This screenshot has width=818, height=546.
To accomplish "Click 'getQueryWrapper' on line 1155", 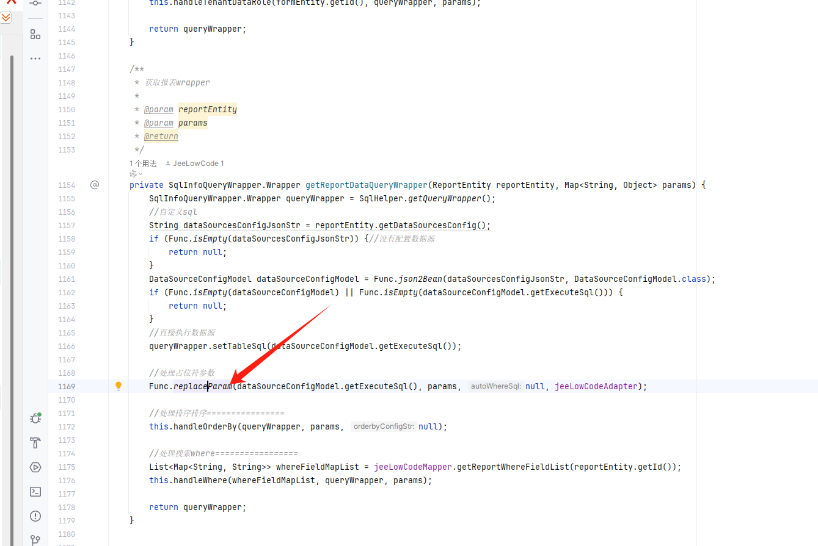I will pos(444,198).
